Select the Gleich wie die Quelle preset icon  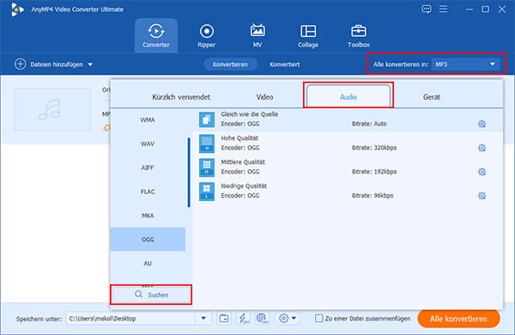pyautogui.click(x=207, y=119)
